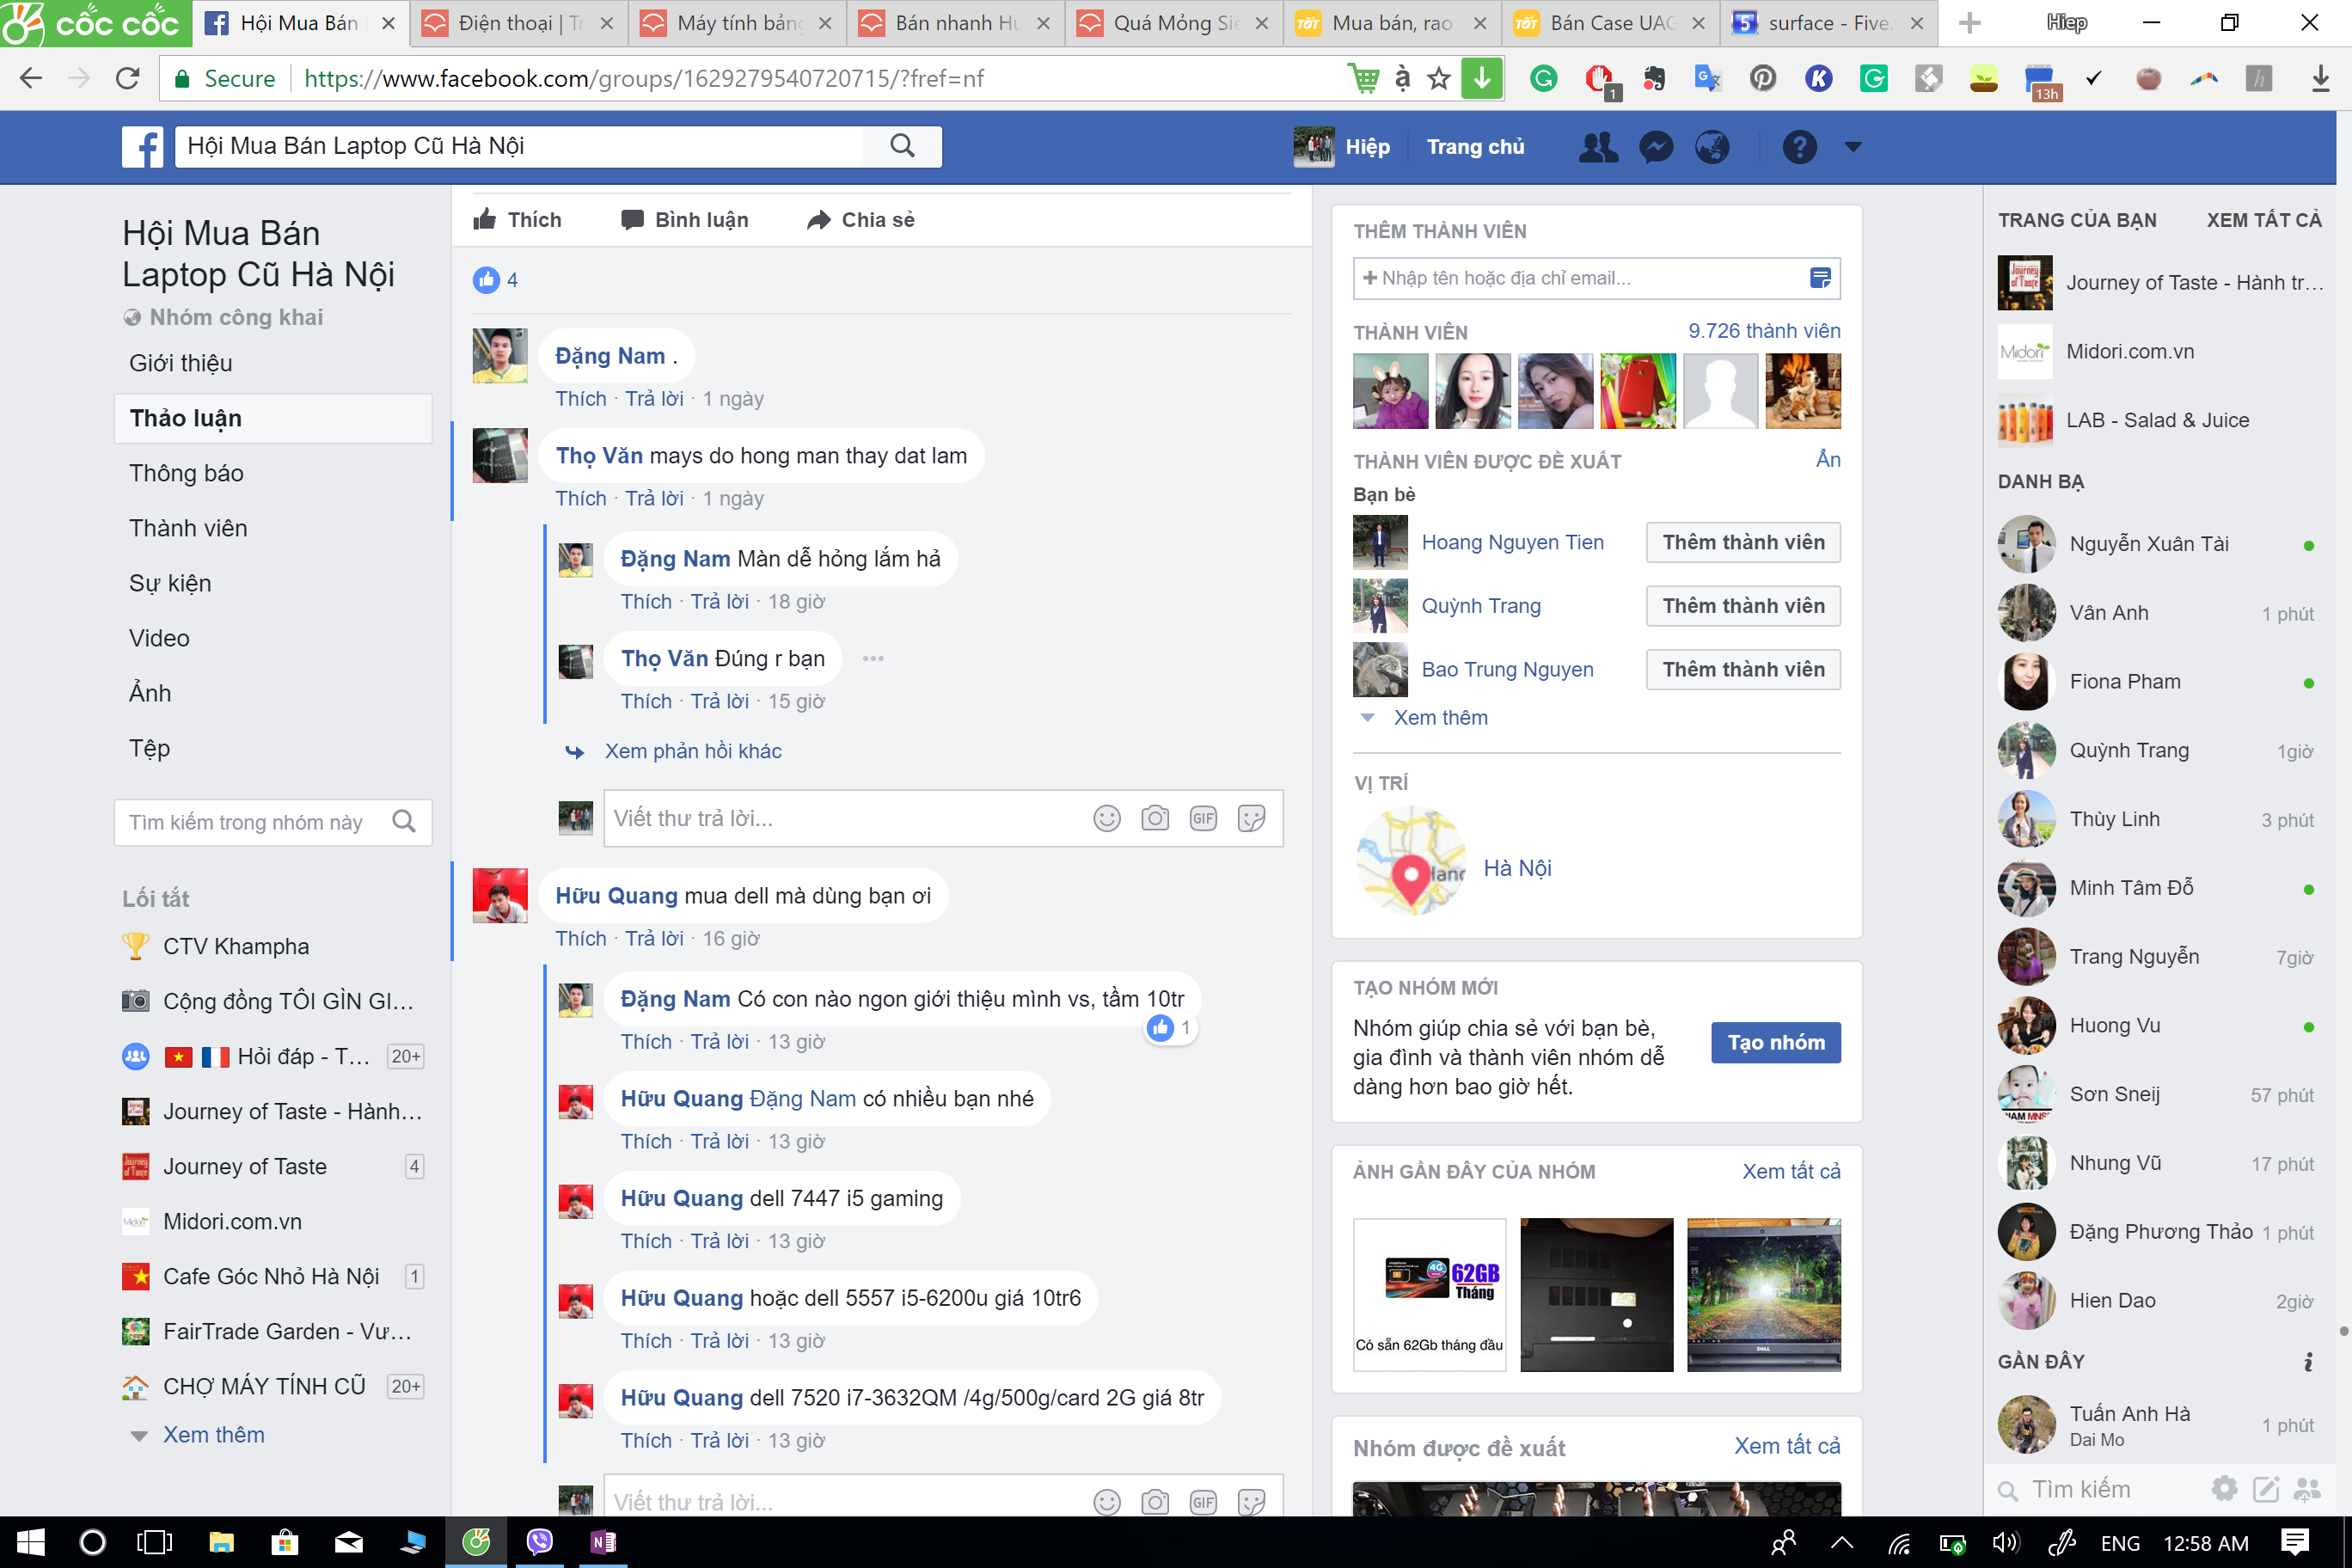Open Facebook home via the logo icon
The width and height of the screenshot is (2352, 1568).
coord(142,147)
